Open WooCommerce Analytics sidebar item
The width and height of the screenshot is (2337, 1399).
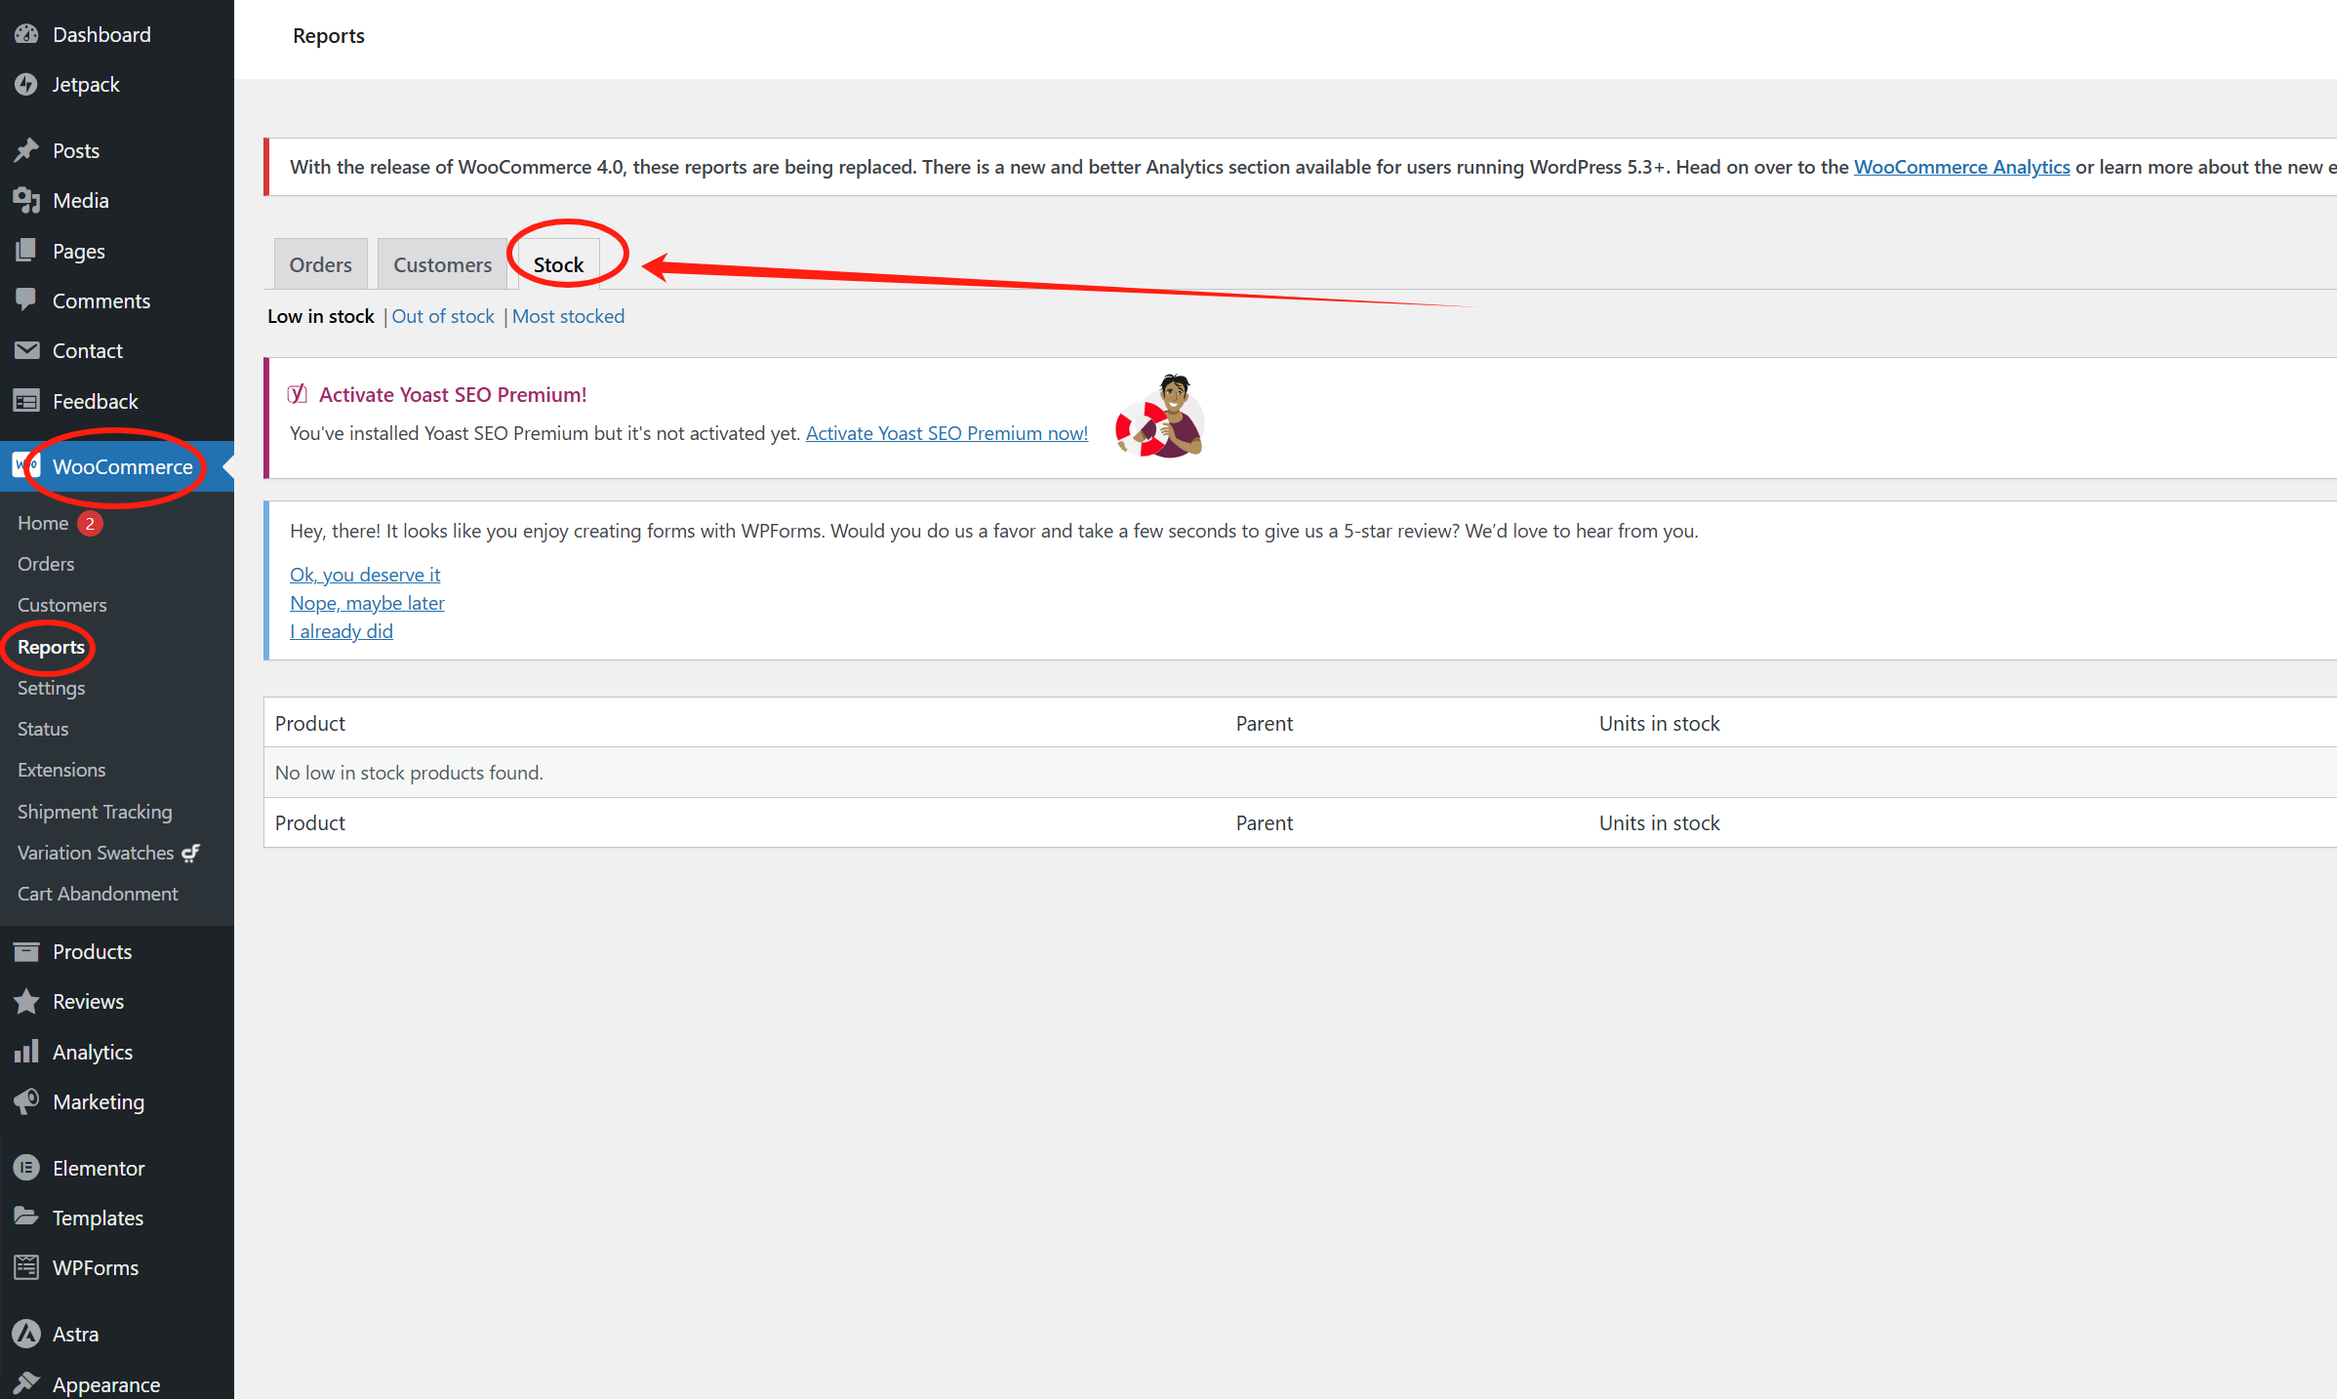coord(93,1051)
